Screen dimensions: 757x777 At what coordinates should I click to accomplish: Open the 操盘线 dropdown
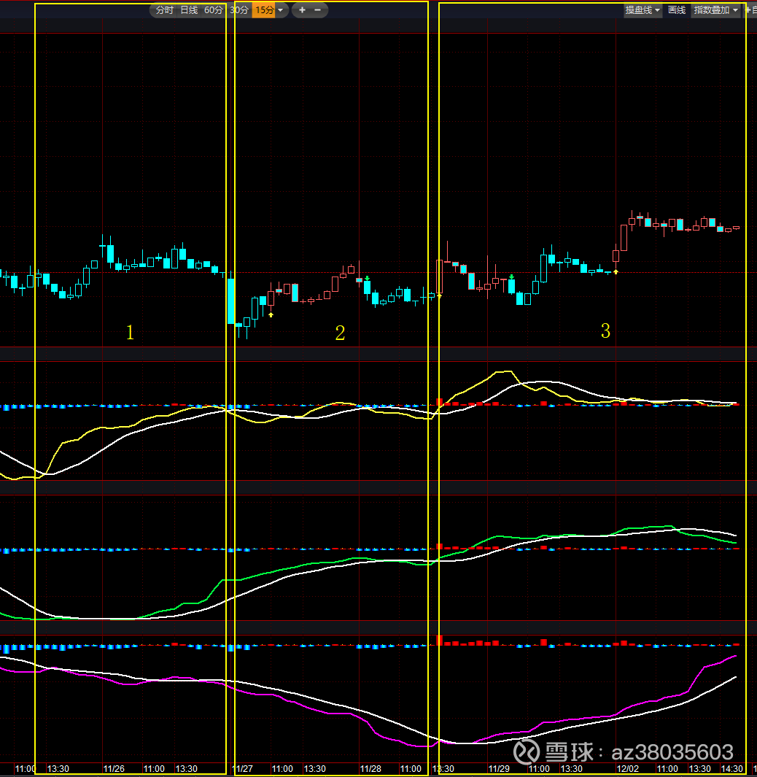(643, 10)
